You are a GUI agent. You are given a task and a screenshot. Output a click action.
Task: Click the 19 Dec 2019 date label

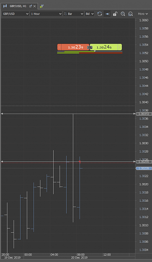click(12, 258)
